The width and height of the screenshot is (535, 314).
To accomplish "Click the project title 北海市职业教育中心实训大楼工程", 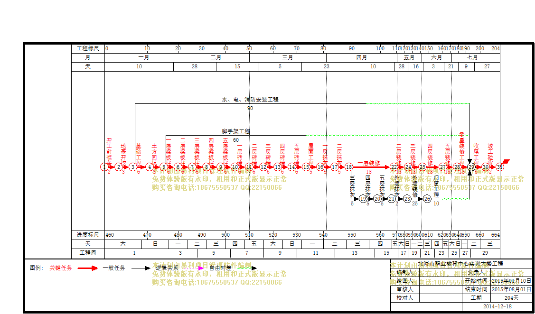I will [x=460, y=264].
